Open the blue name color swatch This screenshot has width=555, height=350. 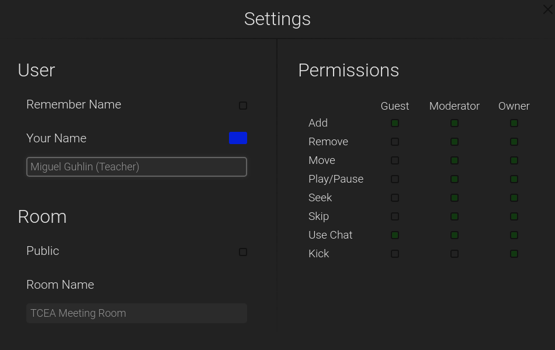click(238, 138)
